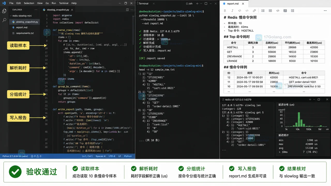The height and width of the screenshot is (186, 331).
Task: Click 'head -n 12 sample_raw.txt' command
Action: (157, 70)
